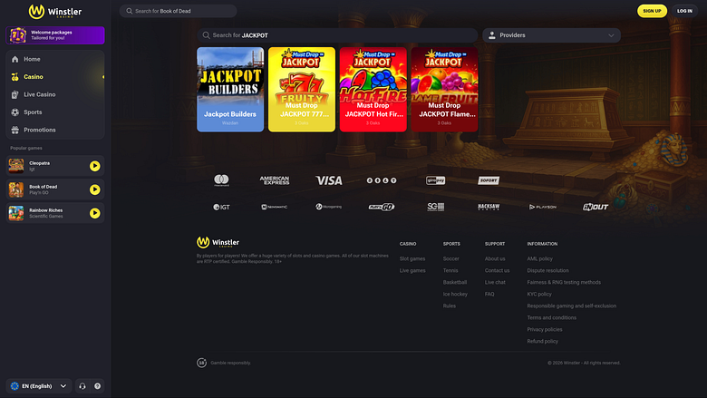
Task: Click the jackpot search magnifier icon
Action: point(206,35)
